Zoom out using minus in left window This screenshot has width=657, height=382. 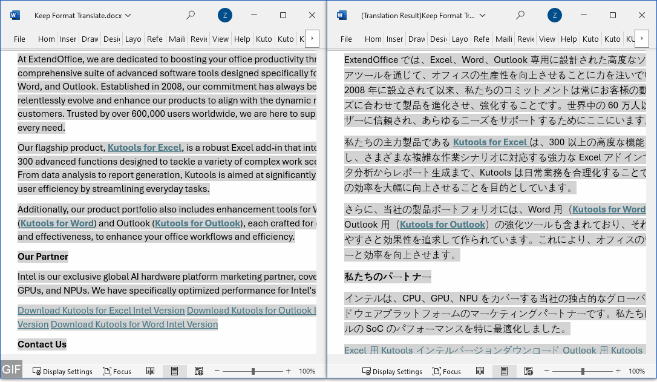point(217,371)
